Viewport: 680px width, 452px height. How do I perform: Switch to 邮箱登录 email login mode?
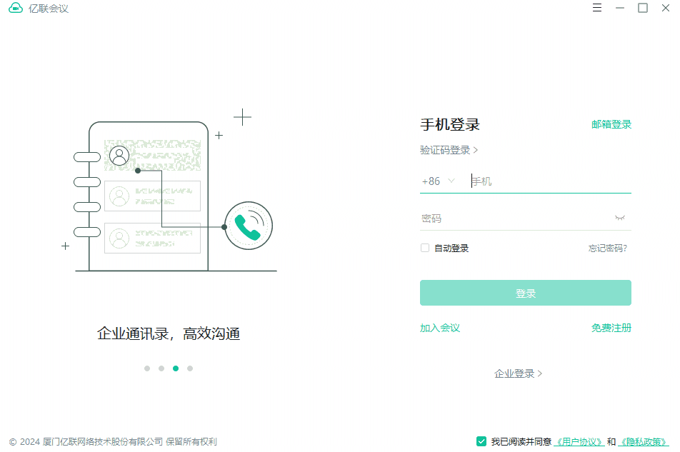(611, 124)
